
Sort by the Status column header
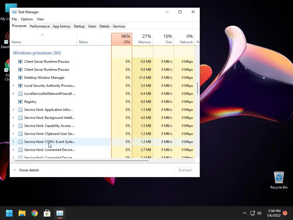coord(94,39)
